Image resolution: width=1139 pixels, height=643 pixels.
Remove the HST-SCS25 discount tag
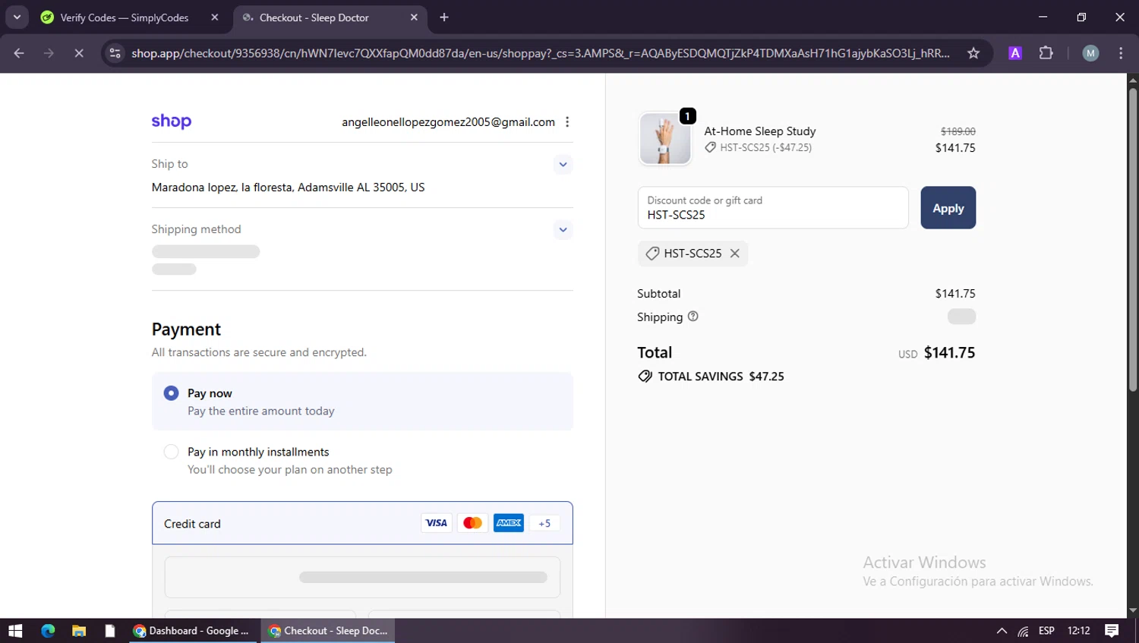click(735, 254)
